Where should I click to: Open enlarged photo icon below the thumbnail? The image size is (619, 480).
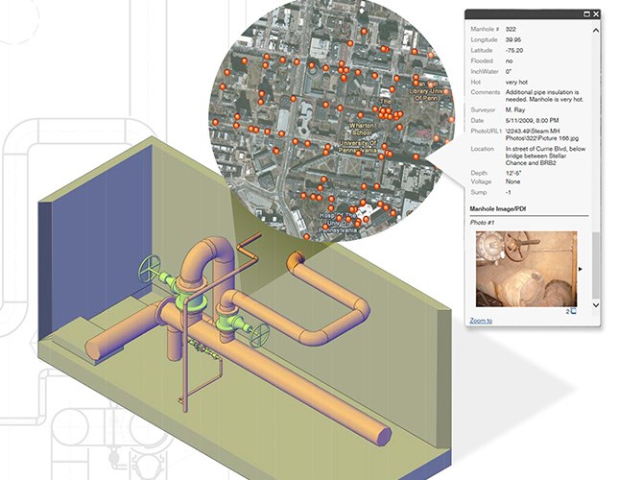coord(573,311)
